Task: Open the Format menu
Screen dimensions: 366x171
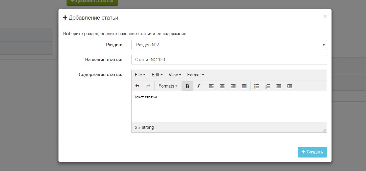Action: coord(196,75)
